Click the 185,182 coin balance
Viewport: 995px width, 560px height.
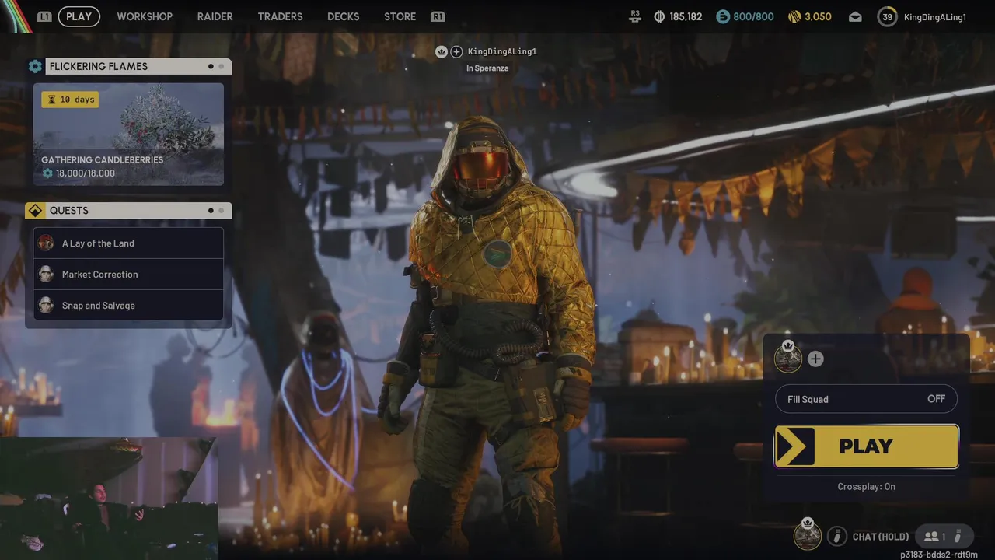coord(686,16)
